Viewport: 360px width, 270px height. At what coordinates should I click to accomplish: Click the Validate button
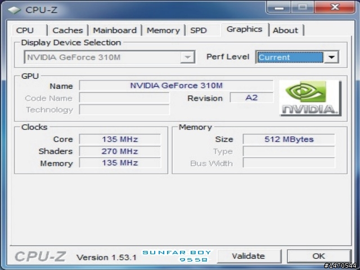(249, 256)
